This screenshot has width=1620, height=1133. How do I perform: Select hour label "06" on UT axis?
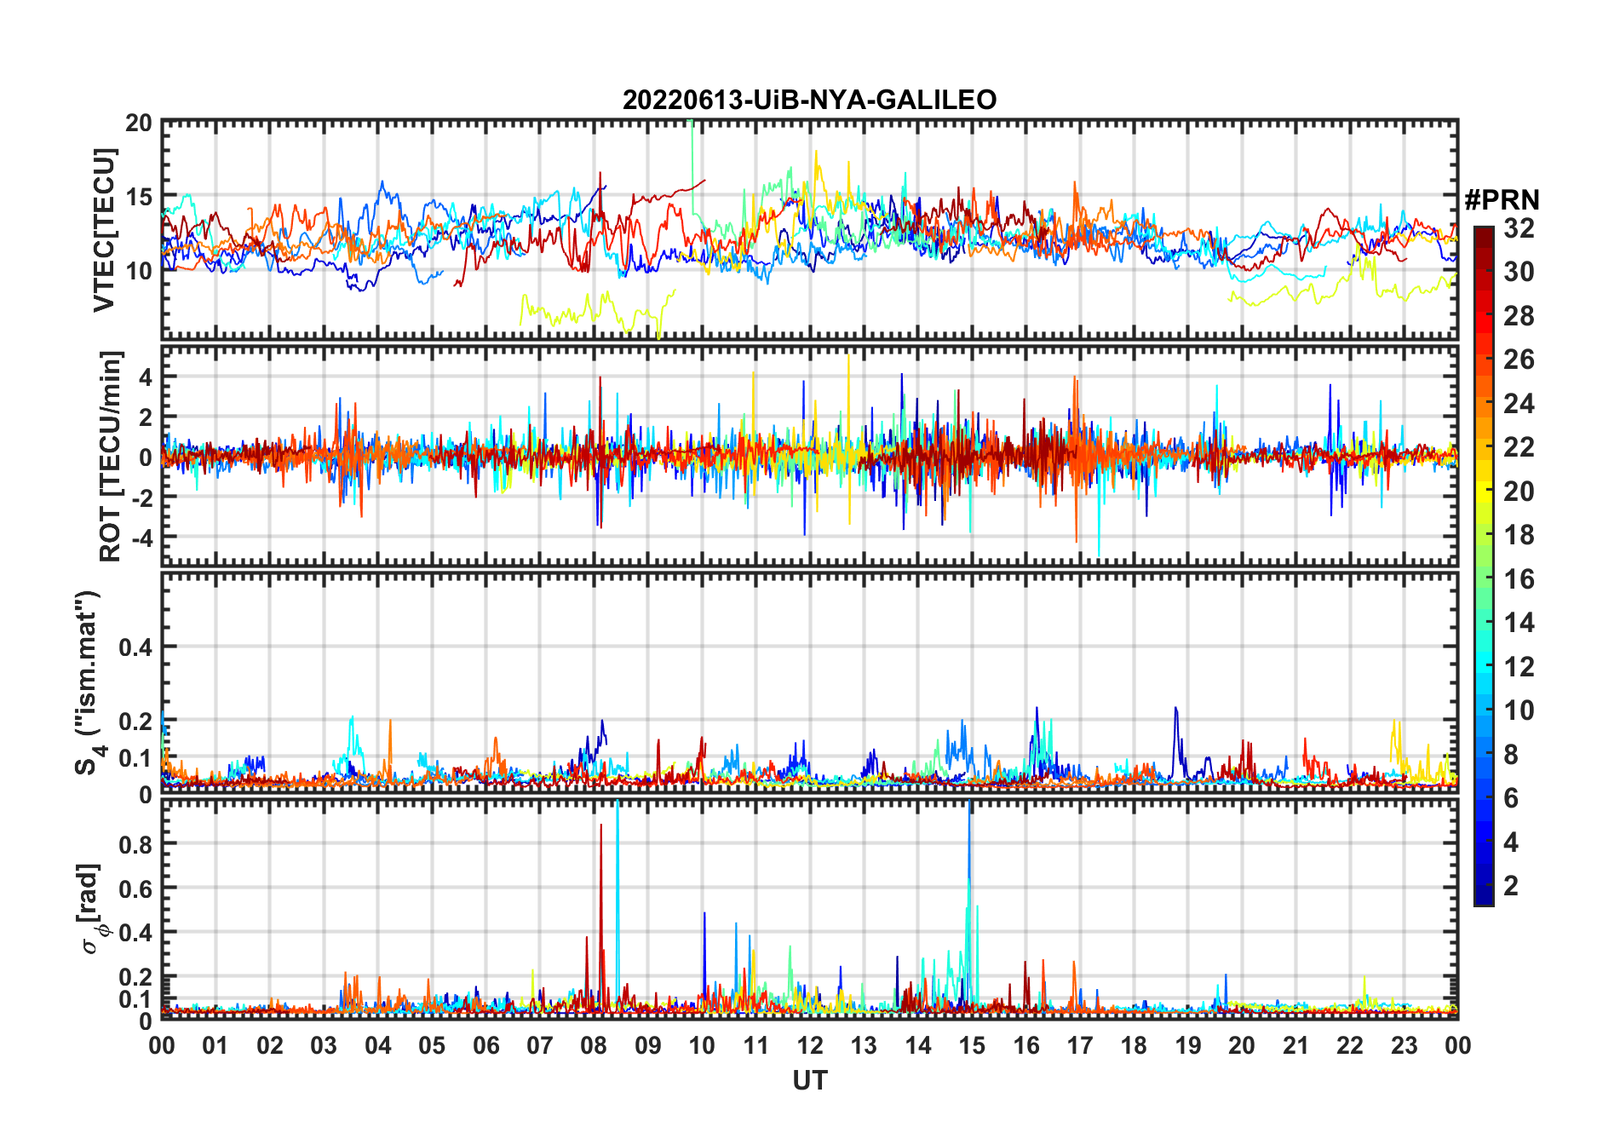pos(486,1045)
